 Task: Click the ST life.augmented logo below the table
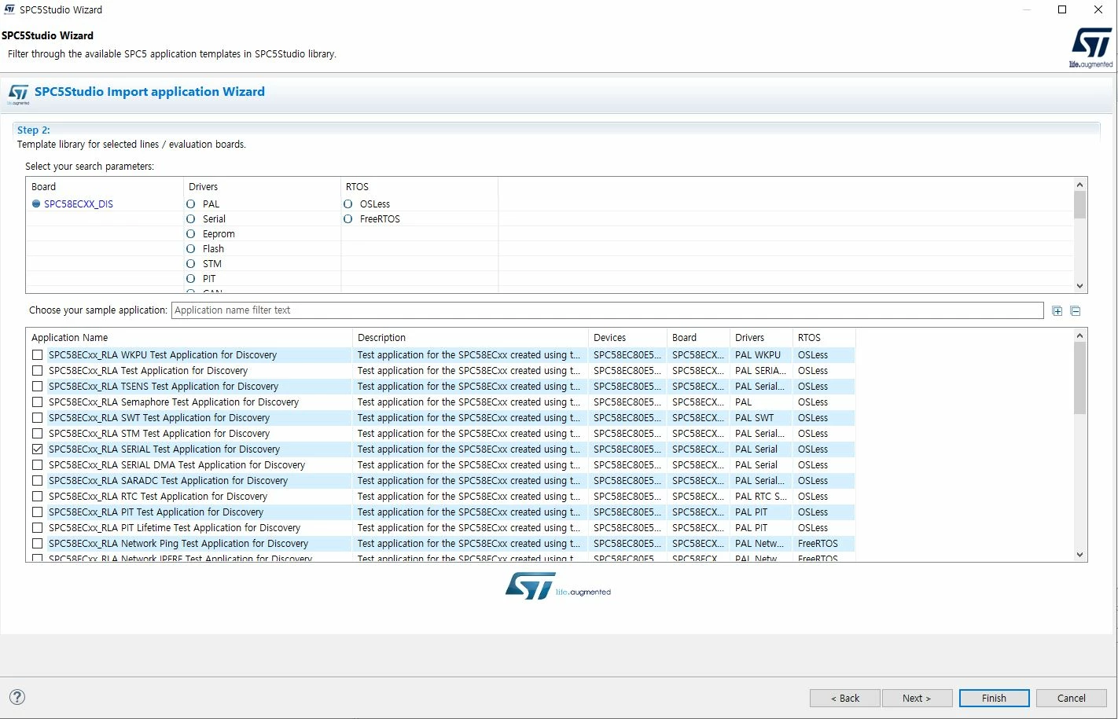(x=558, y=586)
